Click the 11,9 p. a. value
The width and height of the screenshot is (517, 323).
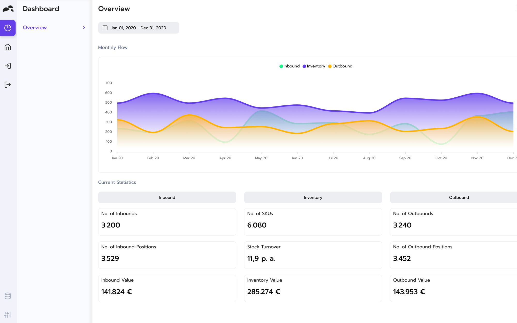[261, 258]
